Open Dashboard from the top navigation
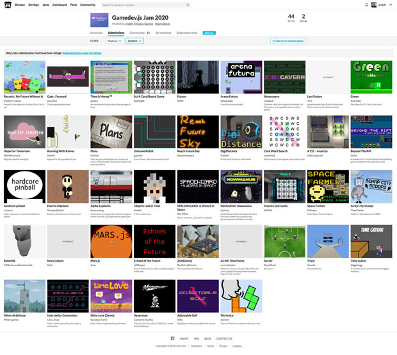This screenshot has height=355, width=397. pos(60,4)
